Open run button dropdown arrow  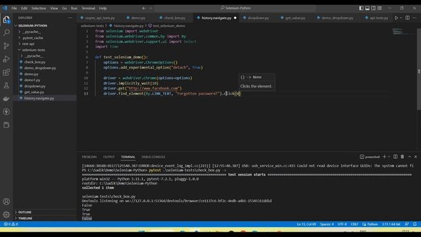click(x=401, y=18)
